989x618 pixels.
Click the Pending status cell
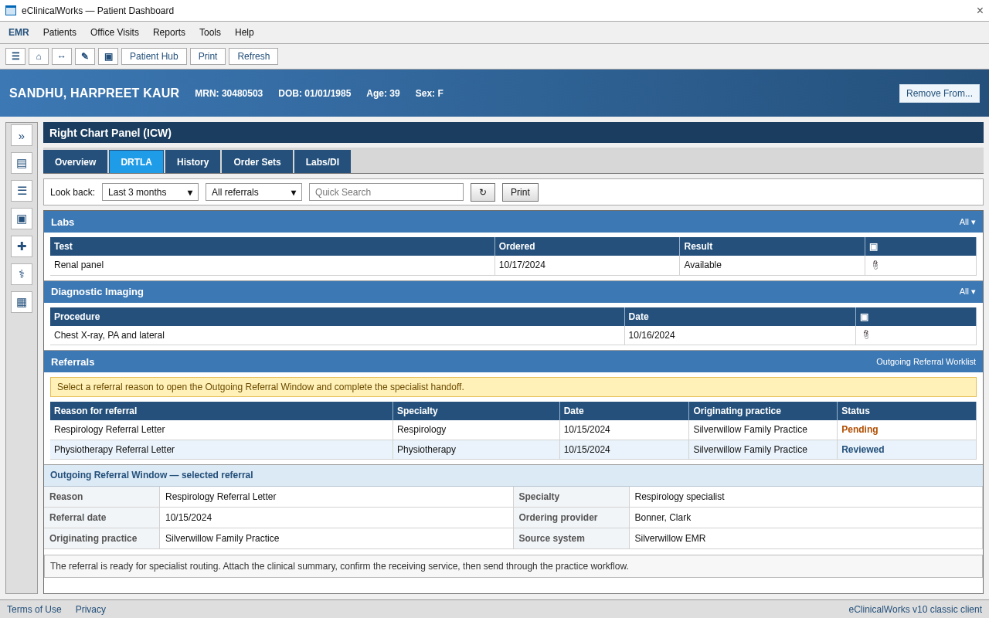point(906,430)
